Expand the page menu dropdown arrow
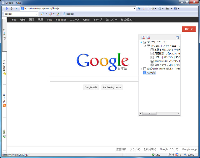The height and width of the screenshot is (158, 200). point(156,8)
